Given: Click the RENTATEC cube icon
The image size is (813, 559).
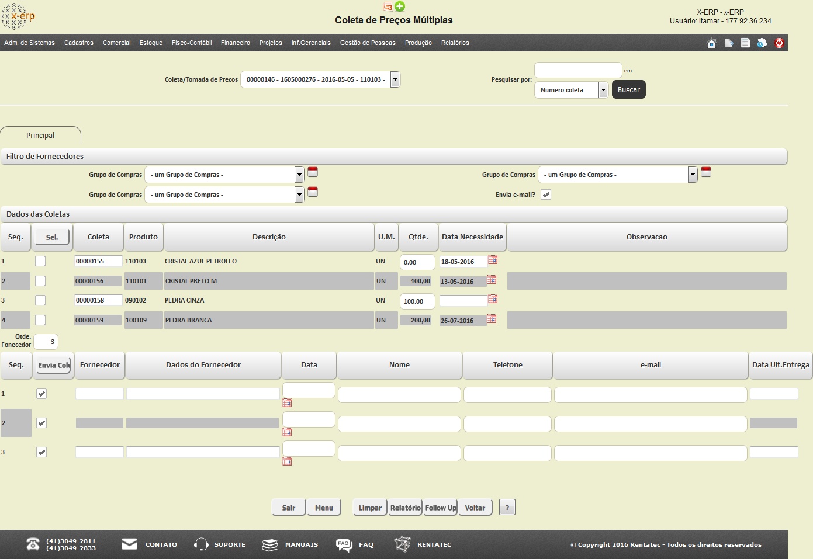Looking at the screenshot, I should coord(402,544).
